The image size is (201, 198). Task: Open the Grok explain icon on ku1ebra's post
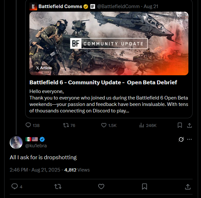[181, 139]
